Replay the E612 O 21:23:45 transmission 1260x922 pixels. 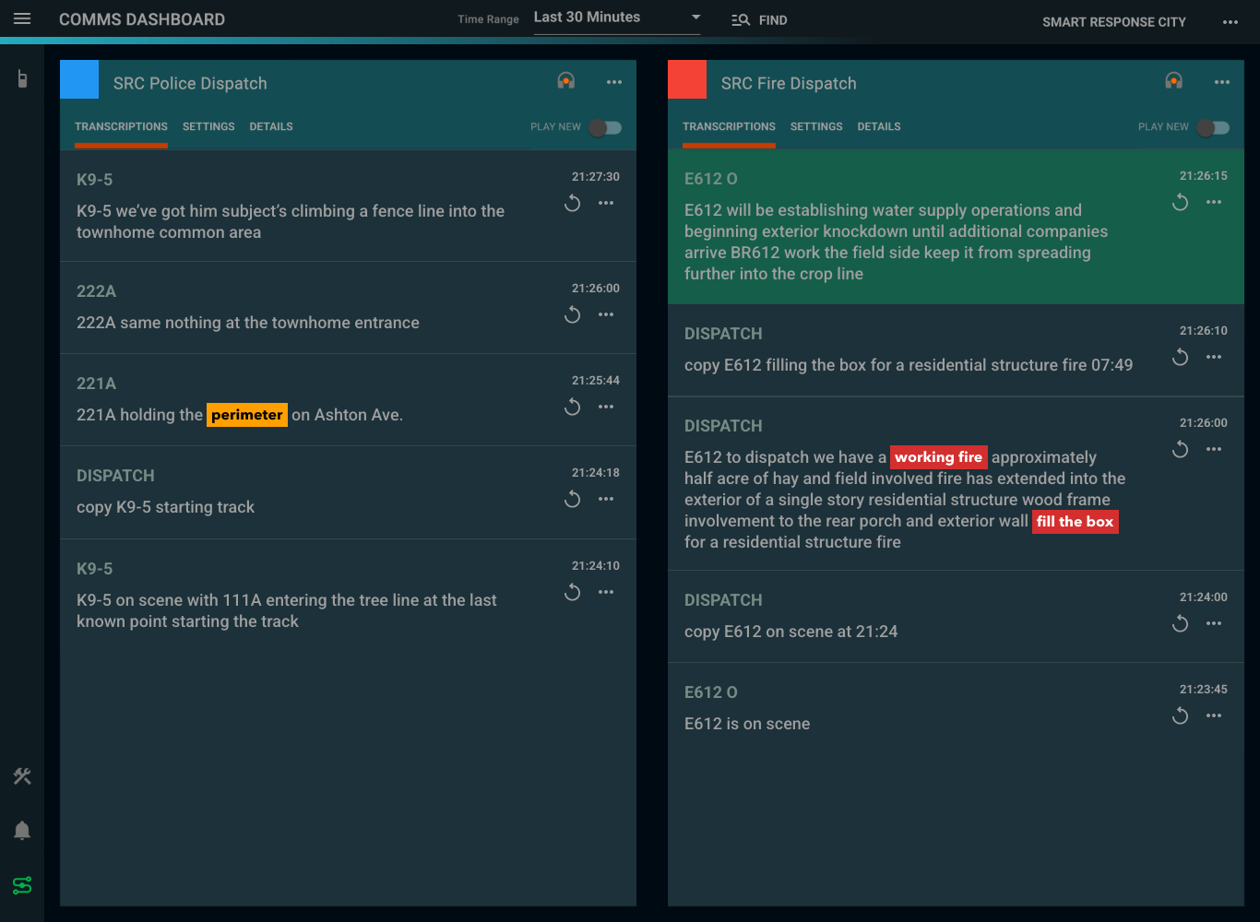tap(1181, 715)
